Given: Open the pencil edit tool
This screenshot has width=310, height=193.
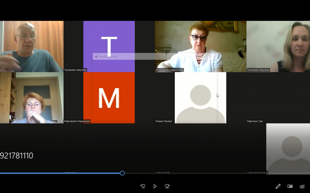Looking at the screenshot, I should [x=278, y=186].
